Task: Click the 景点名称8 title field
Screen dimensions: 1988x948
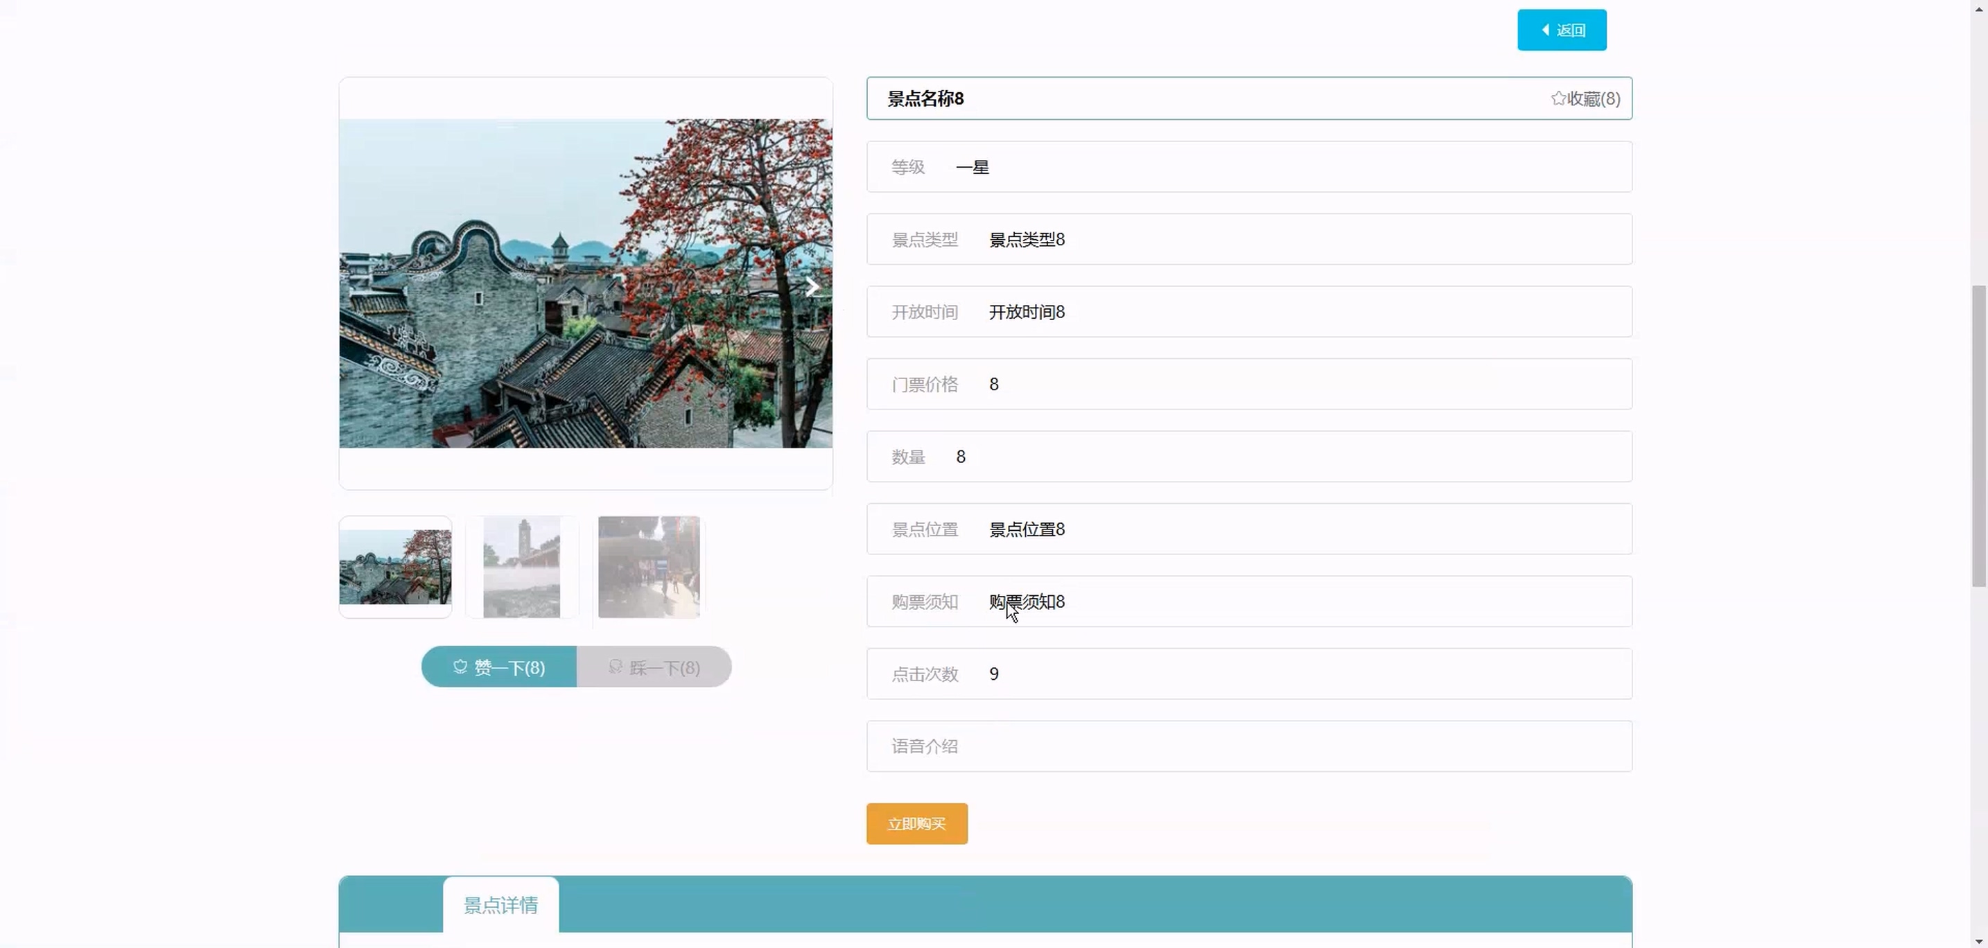Action: (x=925, y=98)
